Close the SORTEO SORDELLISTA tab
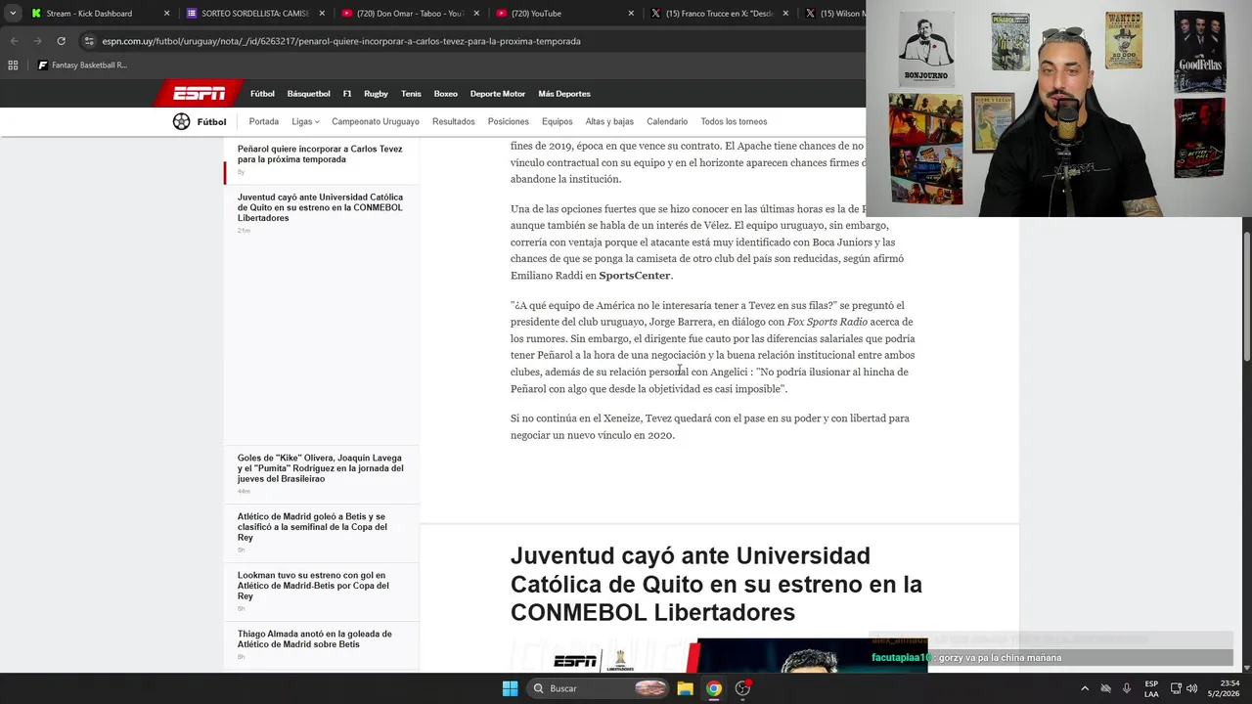 pos(321,14)
